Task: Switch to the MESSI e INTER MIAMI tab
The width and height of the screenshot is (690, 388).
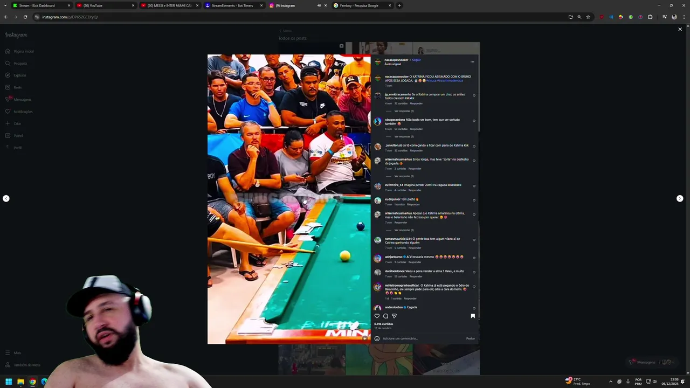Action: [x=169, y=5]
